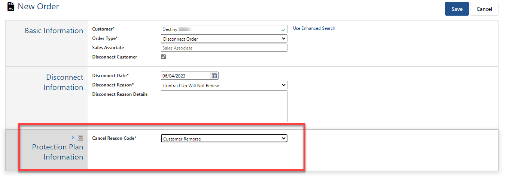This screenshot has height=177, width=506.
Task: Open the Cancel Reason Code dropdown
Action: 224,139
